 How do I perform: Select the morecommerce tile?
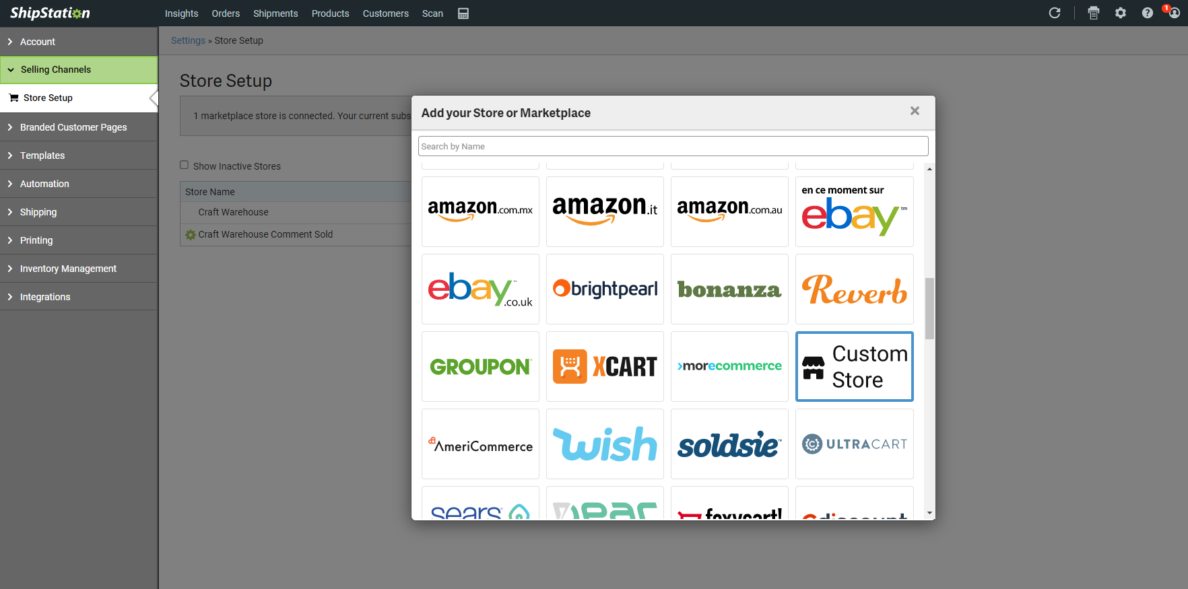coord(729,366)
